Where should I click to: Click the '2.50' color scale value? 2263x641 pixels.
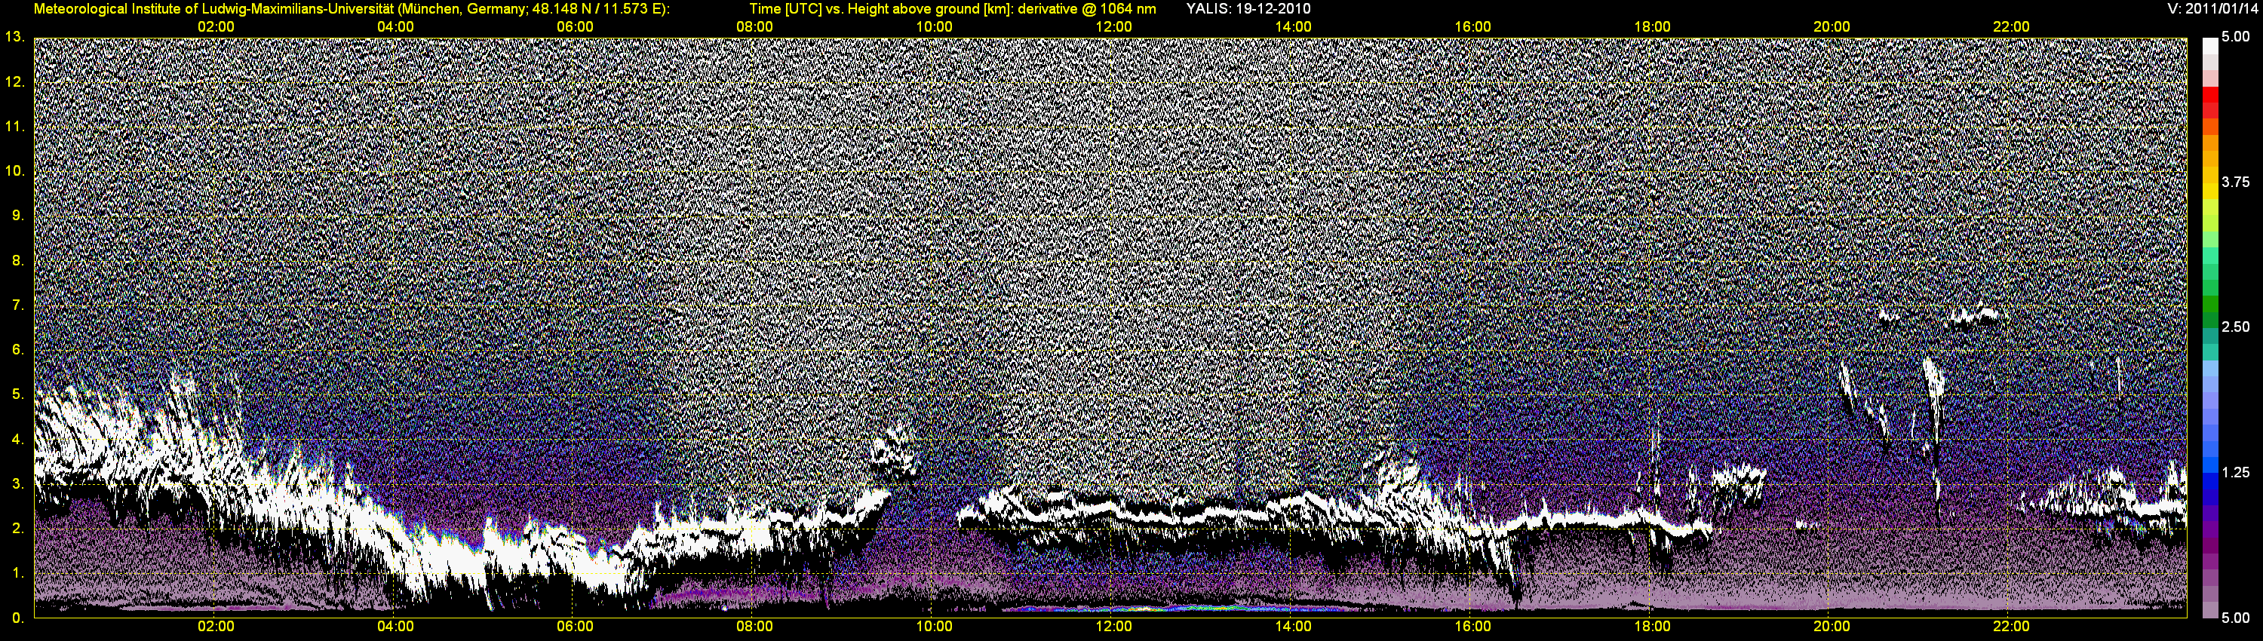click(x=2236, y=327)
